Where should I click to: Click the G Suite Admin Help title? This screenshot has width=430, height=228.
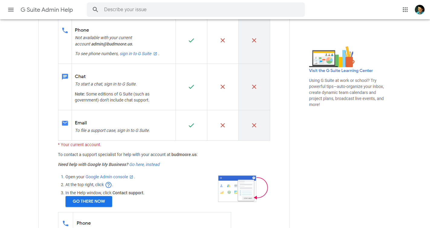pyautogui.click(x=47, y=10)
